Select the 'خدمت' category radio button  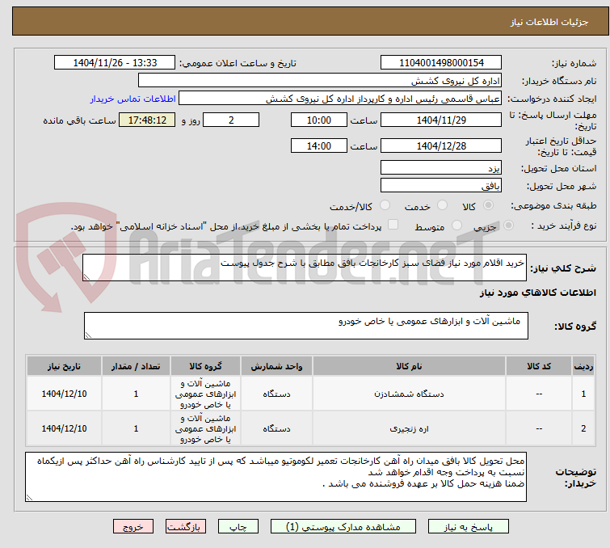[442, 205]
